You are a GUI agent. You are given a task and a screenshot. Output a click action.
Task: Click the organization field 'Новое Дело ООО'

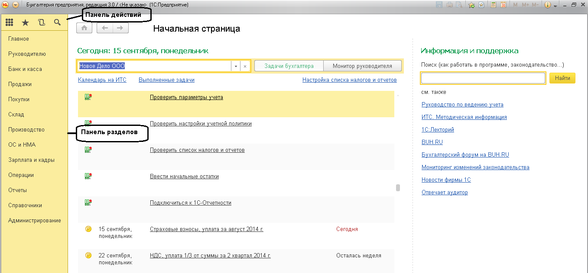click(155, 66)
